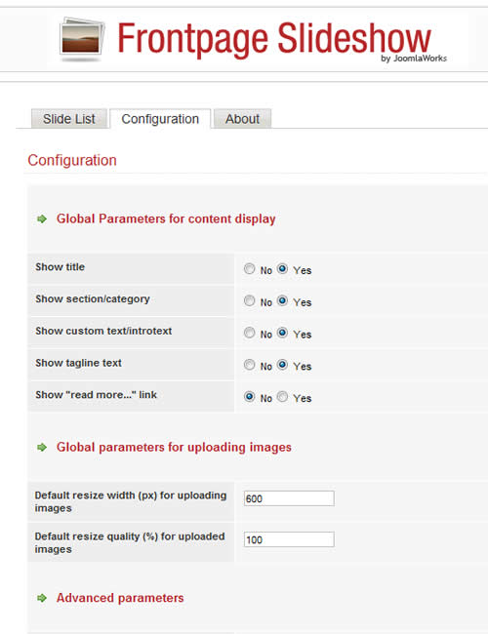The image size is (488, 634).
Task: Choose Yes for Show section/category
Action: pyautogui.click(x=282, y=300)
